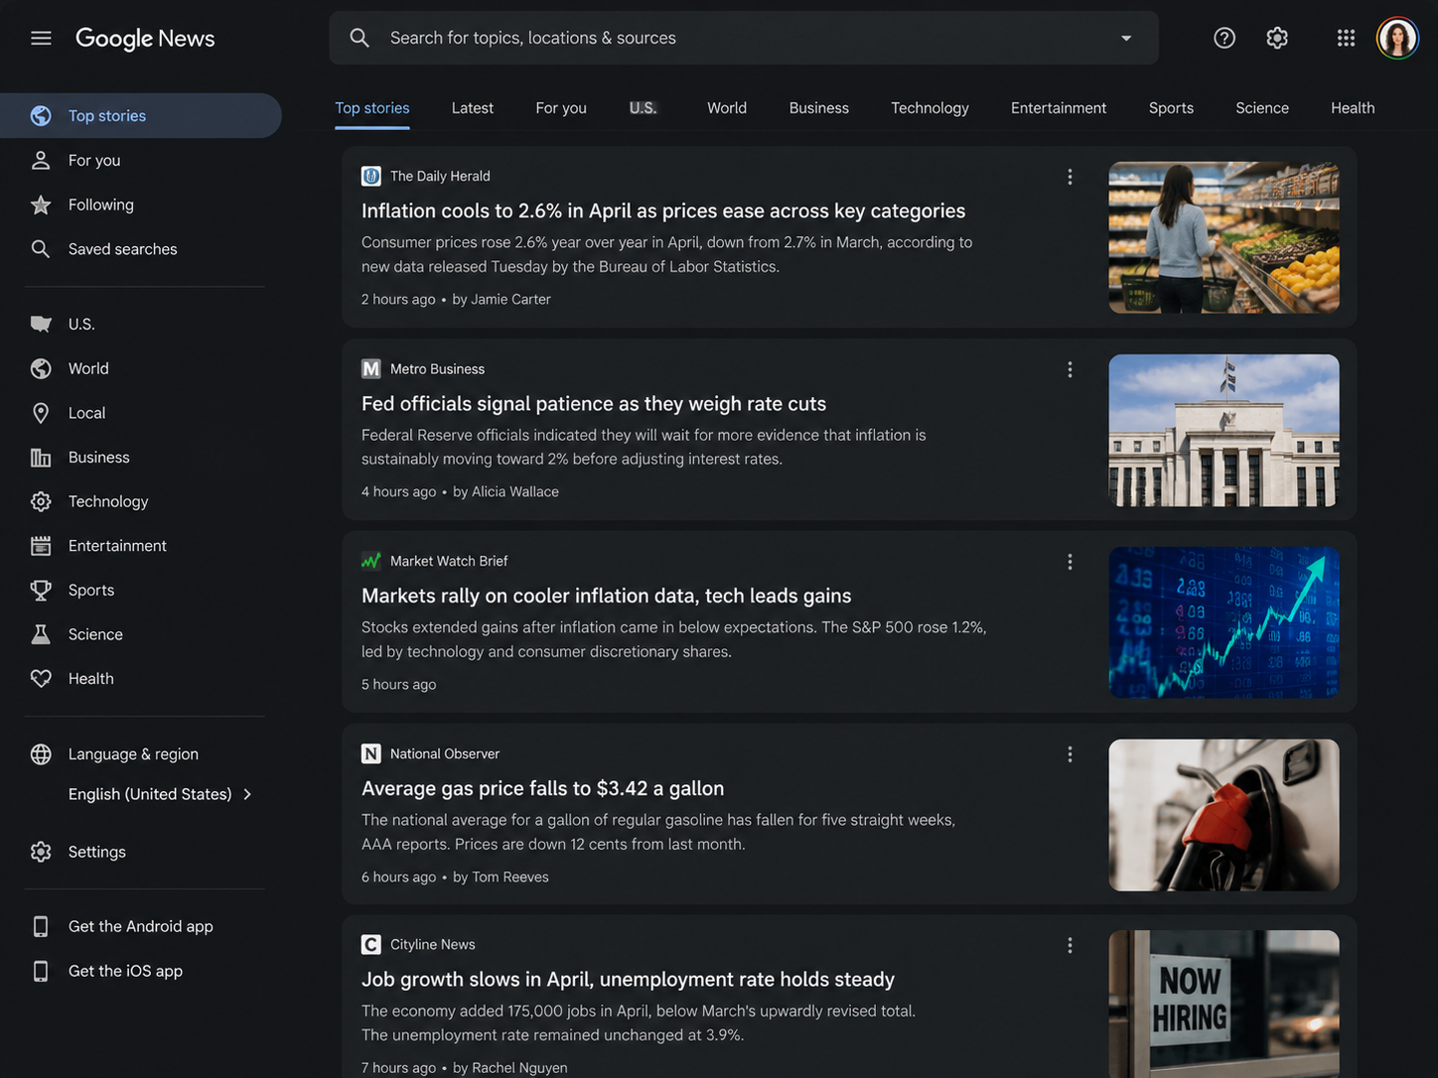Open the grocery store story thumbnail
The height and width of the screenshot is (1078, 1438).
1223,237
